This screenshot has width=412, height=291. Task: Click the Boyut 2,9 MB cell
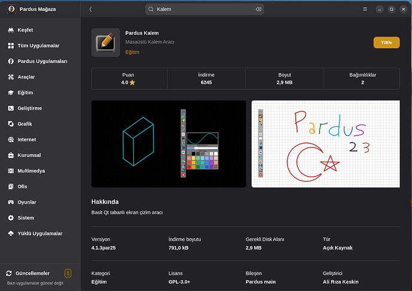click(x=285, y=78)
